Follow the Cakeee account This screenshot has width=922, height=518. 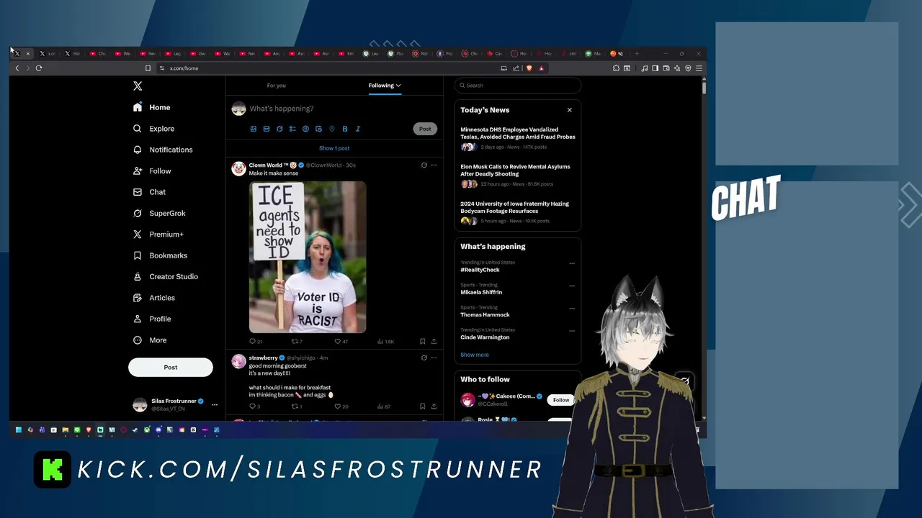[561, 400]
